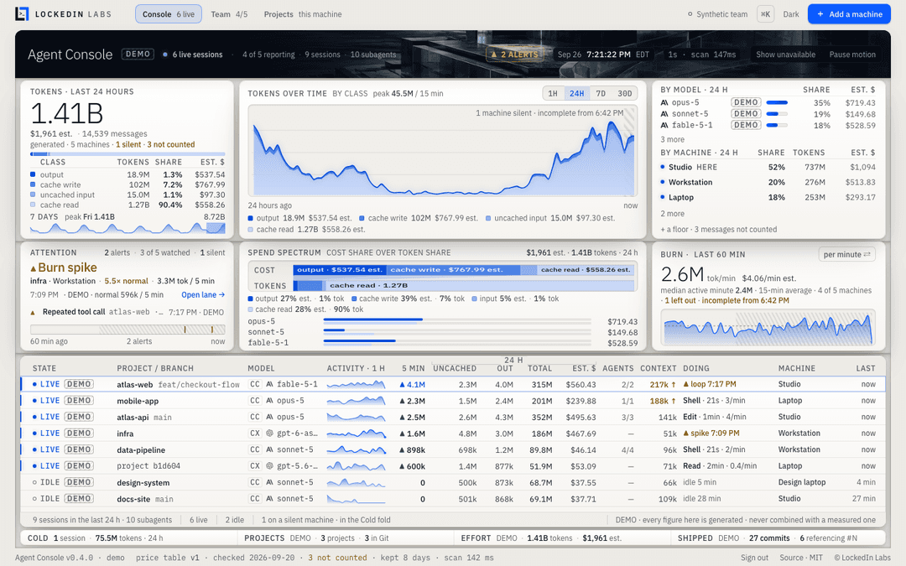Sort sessions by the LAST column

tap(866, 368)
